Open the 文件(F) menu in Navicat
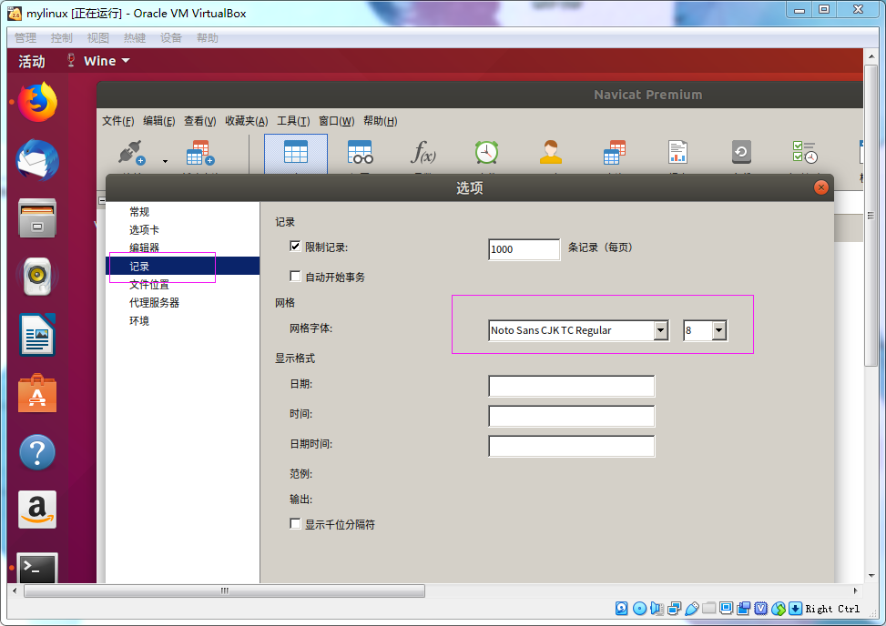The width and height of the screenshot is (886, 626). click(118, 121)
